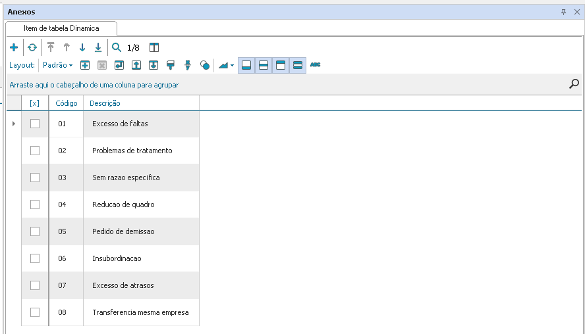This screenshot has width=585, height=334.
Task: Check the box for Problemas de tratamento
Action: click(35, 151)
